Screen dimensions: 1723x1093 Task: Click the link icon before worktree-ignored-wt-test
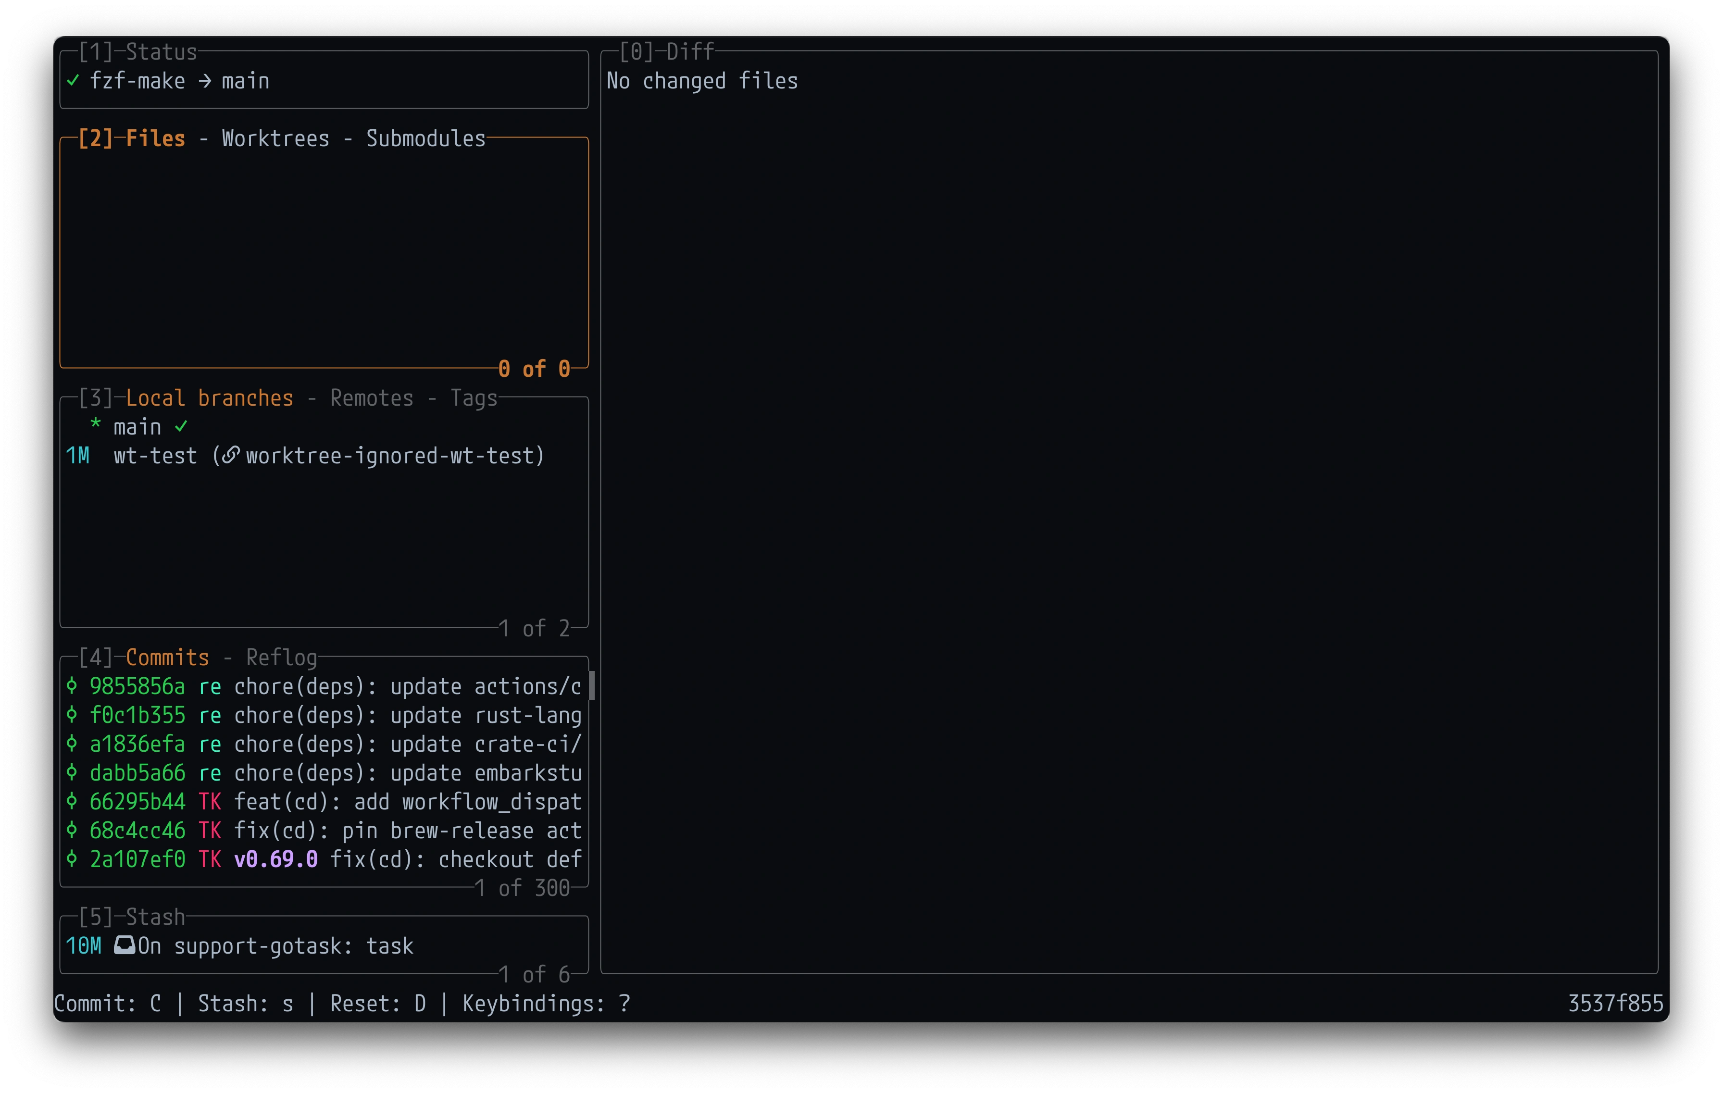point(230,456)
